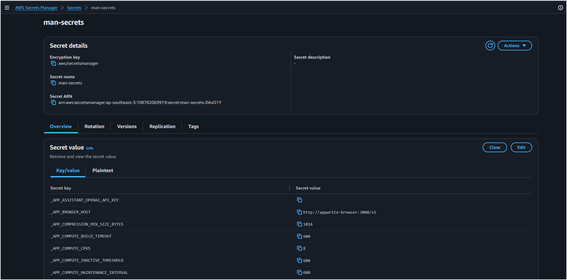Screen dimensions: 567x280
Task: Select the _APP_COMPUTE_INACTIVE_THRESHOLD key text
Action: pos(87,260)
